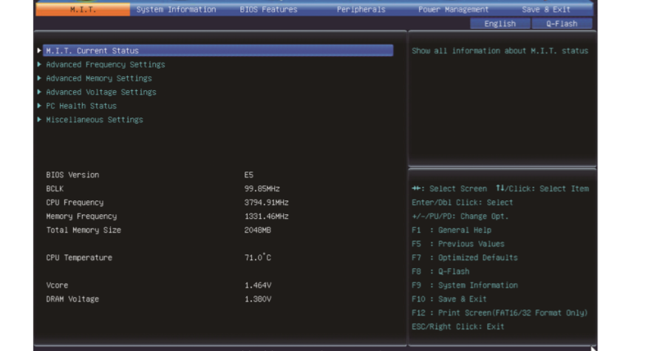The height and width of the screenshot is (351, 665).
Task: Launch the Q-Flash utility button
Action: pos(562,24)
